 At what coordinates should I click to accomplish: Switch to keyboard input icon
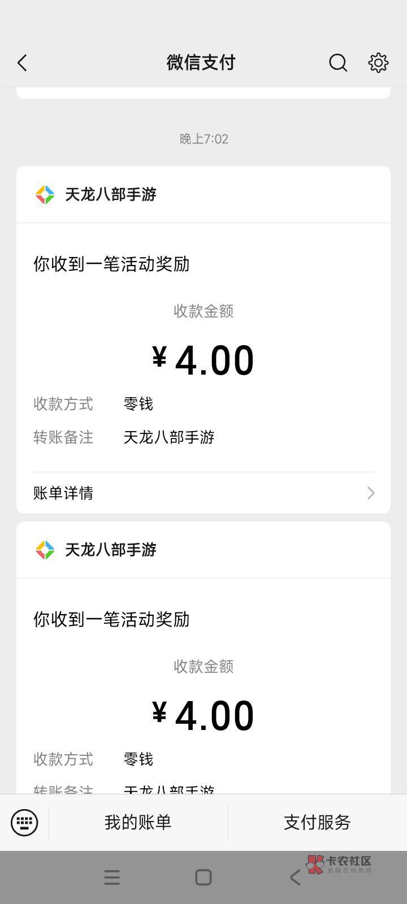tap(24, 822)
